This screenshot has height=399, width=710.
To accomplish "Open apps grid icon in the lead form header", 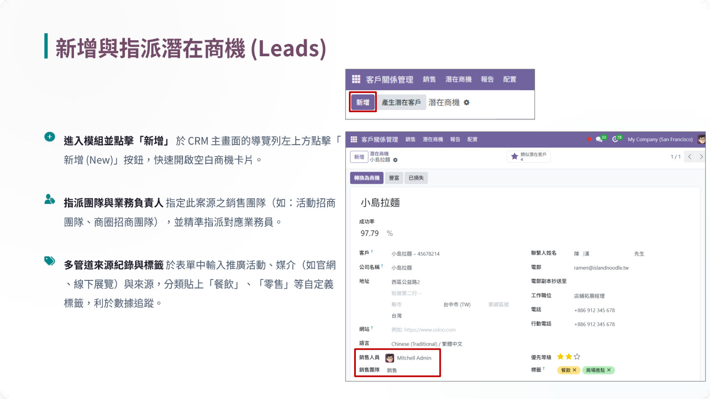I will pos(354,140).
